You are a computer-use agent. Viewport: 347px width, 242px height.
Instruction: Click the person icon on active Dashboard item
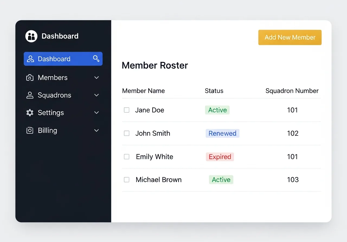(x=30, y=59)
